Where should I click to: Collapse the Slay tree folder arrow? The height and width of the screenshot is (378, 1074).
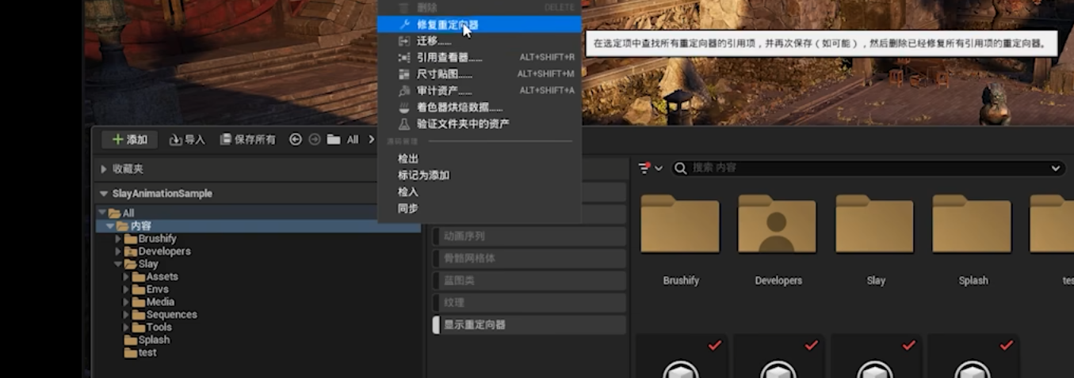[x=118, y=264]
